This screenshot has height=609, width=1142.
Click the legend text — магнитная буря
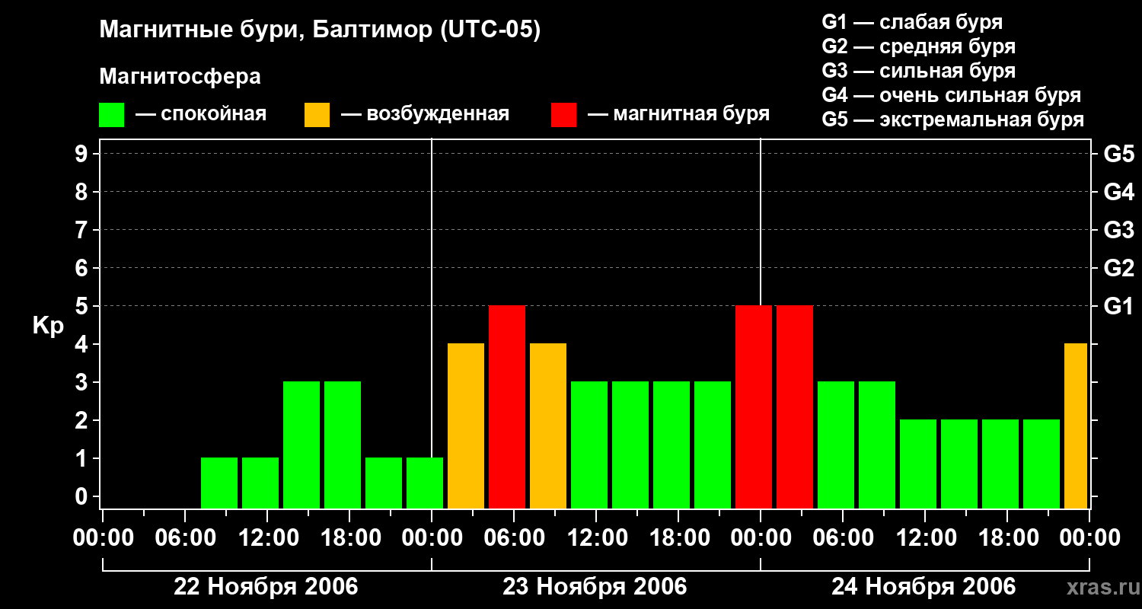point(679,114)
